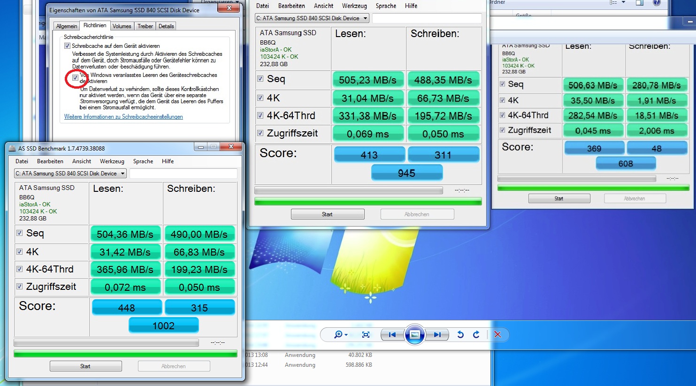Click Start in the score 608 window
This screenshot has width=696, height=386.
tap(559, 198)
